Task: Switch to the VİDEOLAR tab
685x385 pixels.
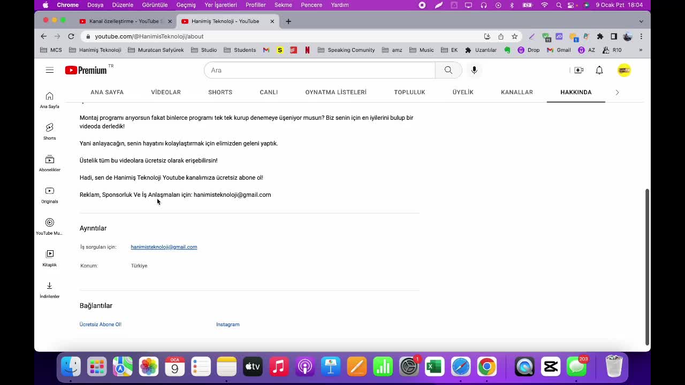Action: coord(166,92)
